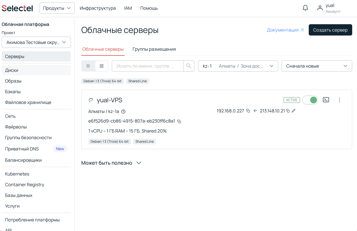Open Балансировщики in sidebar
357x231 pixels.
[x=36, y=160]
